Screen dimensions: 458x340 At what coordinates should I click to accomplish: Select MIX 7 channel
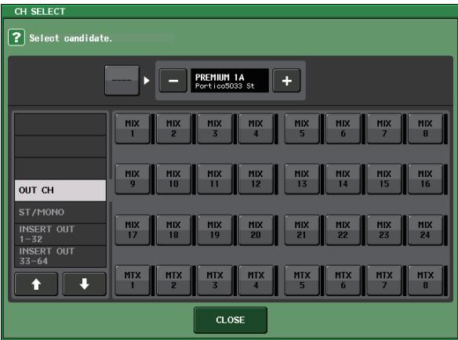(x=384, y=128)
